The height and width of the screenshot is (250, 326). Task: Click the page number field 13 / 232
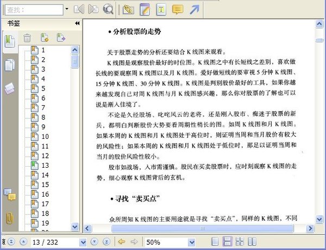[x=55, y=242]
